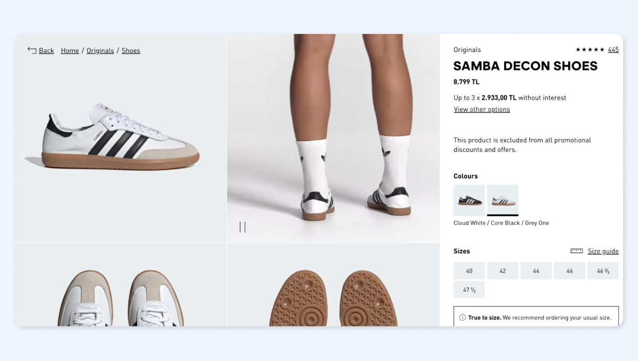Click the five-star rating icons
The image size is (638, 361).
(590, 50)
